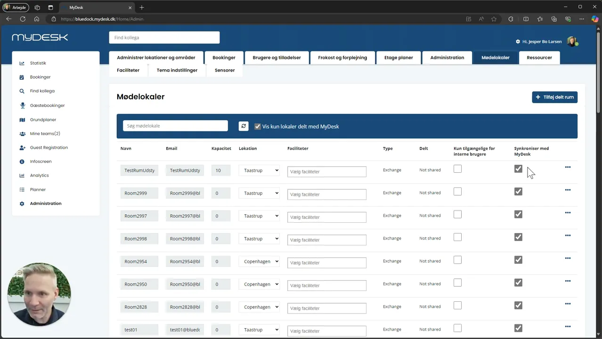Click the Søg mødelokale search field
This screenshot has height=339, width=602.
(175, 126)
